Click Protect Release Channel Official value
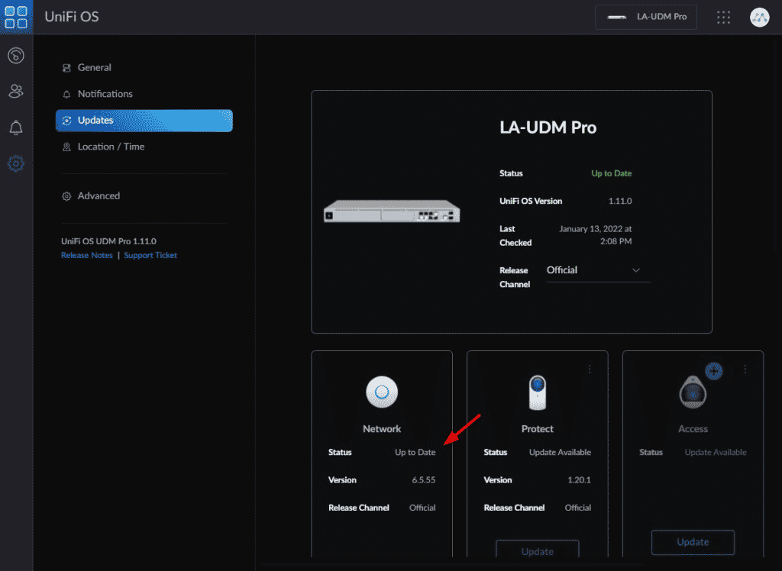This screenshot has width=782, height=571. [578, 508]
